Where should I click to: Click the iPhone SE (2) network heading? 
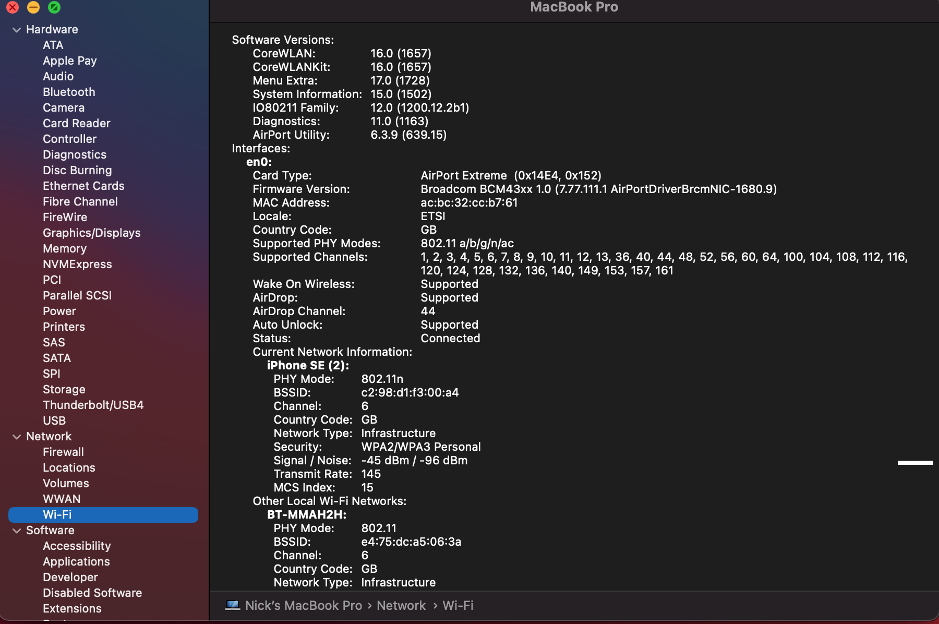coord(308,366)
